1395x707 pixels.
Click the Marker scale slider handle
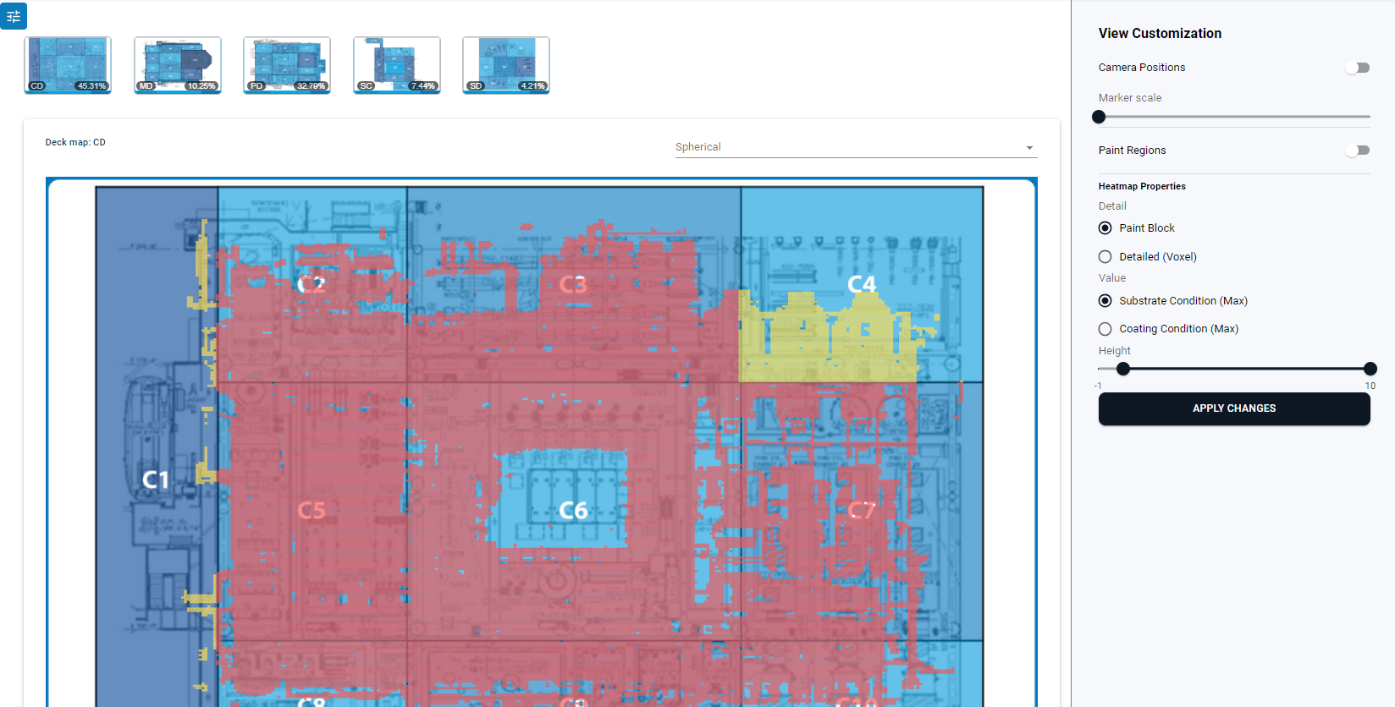coord(1099,117)
